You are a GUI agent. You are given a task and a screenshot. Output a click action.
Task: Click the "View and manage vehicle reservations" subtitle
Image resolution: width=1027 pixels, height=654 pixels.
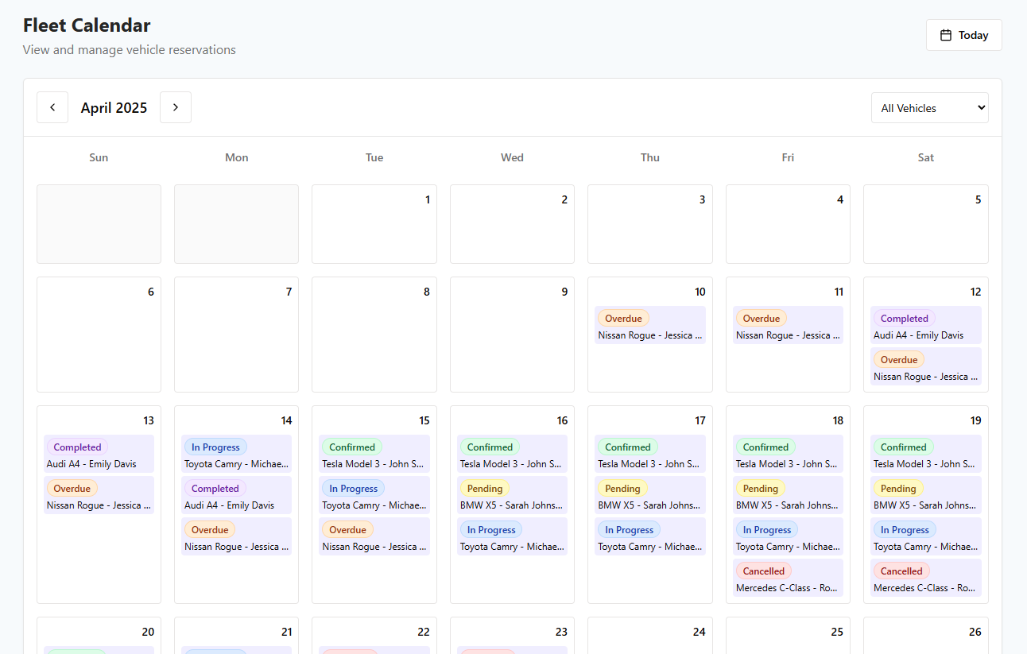coord(130,50)
